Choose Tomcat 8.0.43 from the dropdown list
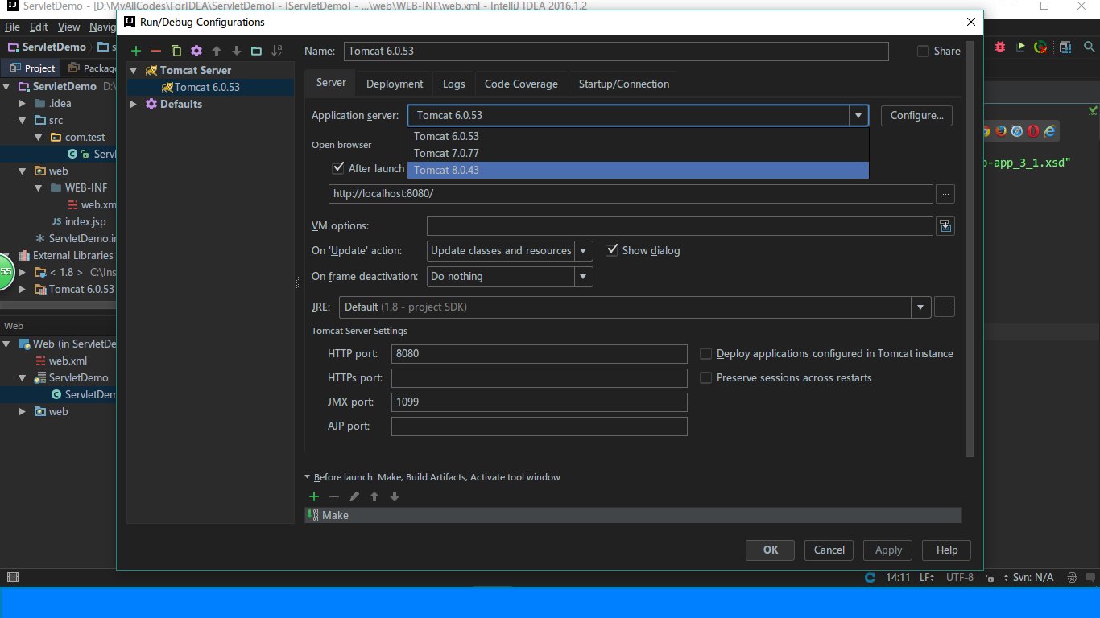Viewport: 1100px width, 618px height. click(x=639, y=170)
